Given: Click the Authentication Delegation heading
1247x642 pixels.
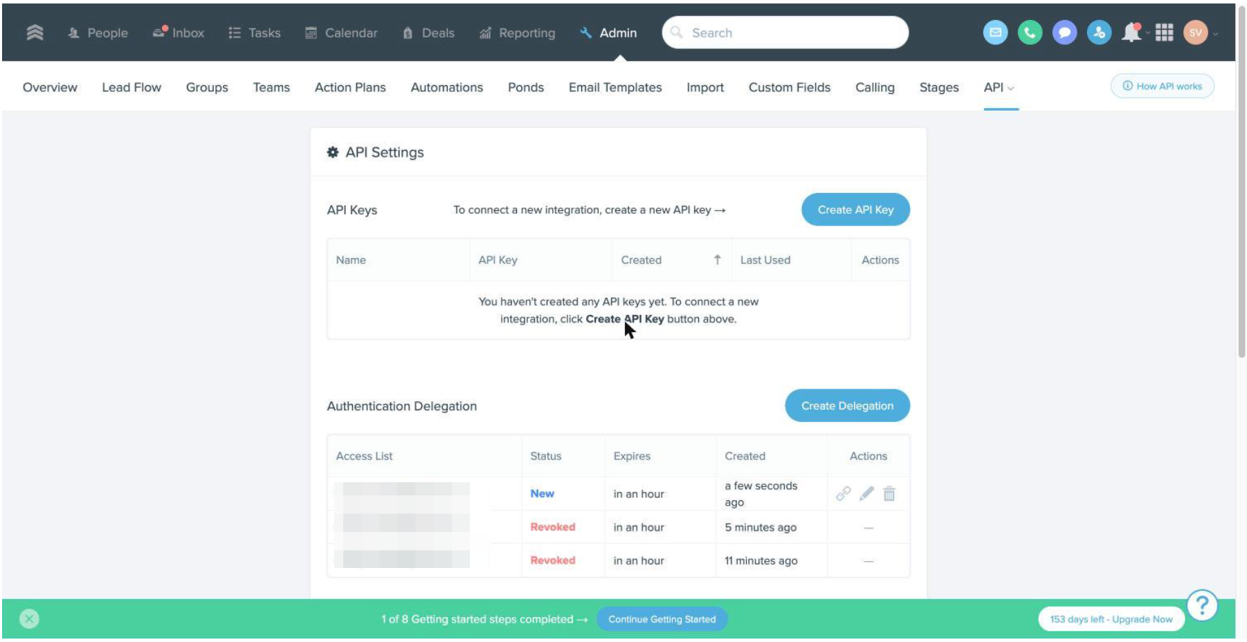Looking at the screenshot, I should tap(402, 406).
